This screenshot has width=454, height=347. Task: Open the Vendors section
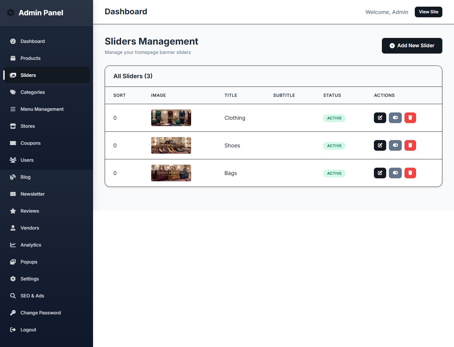pos(47,228)
